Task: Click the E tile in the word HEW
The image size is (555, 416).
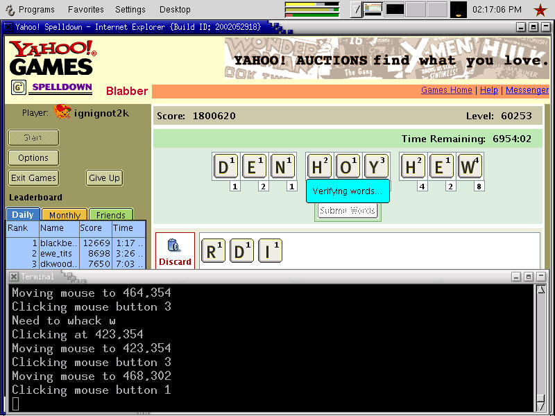Action: (x=441, y=166)
